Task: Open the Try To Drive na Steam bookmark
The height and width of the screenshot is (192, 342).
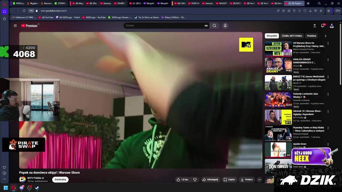Action: 146,17
